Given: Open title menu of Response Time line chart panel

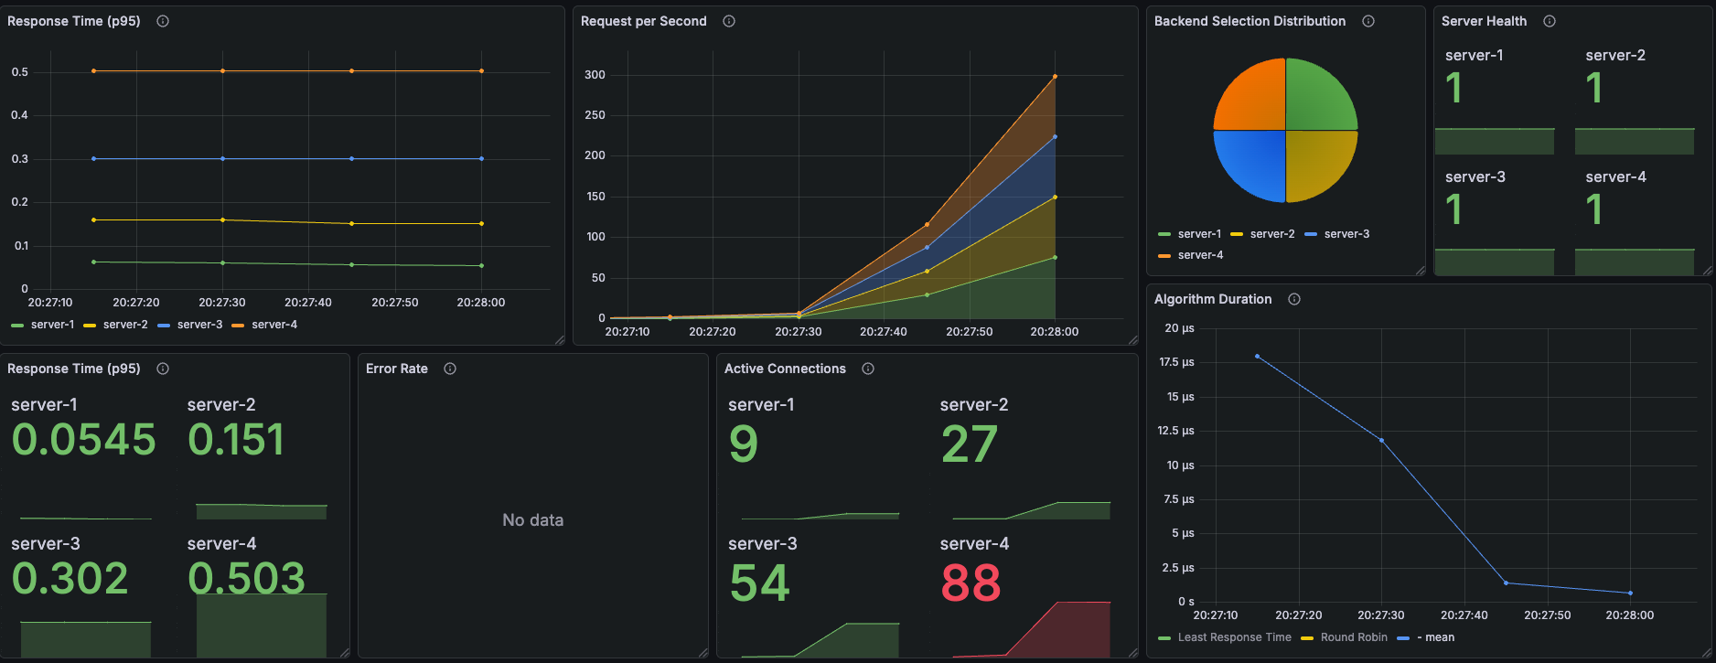Looking at the screenshot, I should tap(74, 21).
